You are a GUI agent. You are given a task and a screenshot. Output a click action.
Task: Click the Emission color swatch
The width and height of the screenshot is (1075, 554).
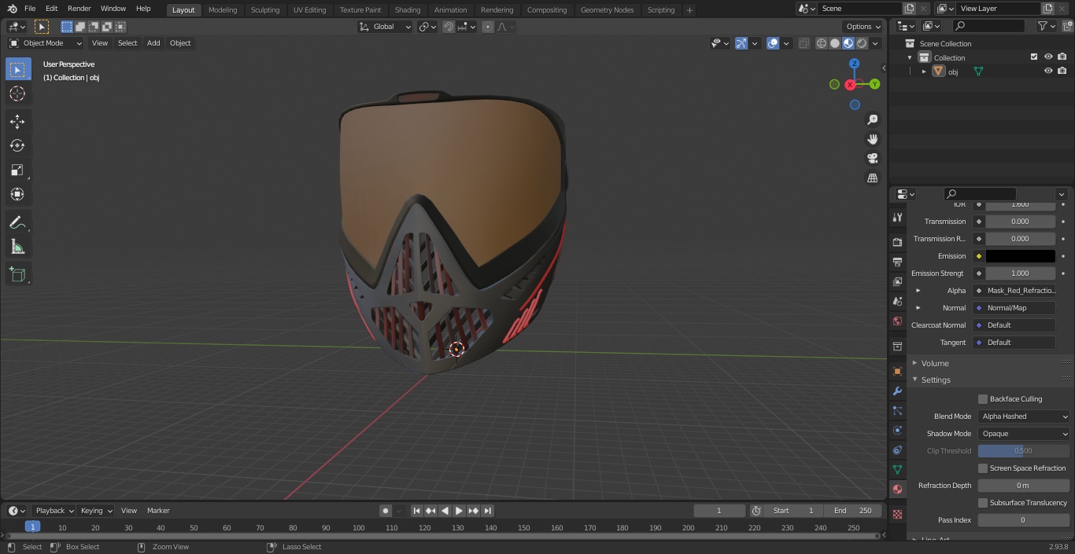coord(1020,256)
